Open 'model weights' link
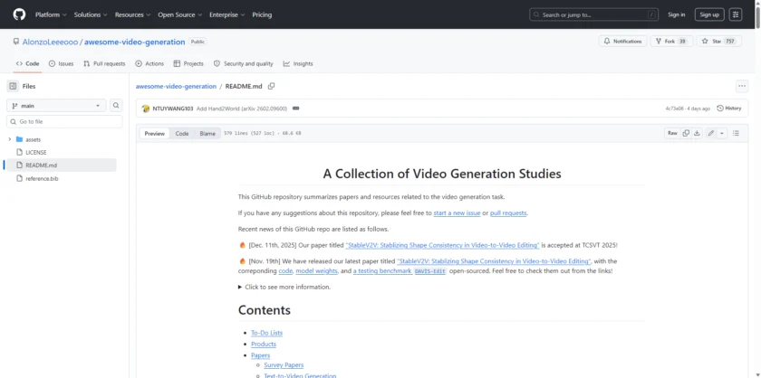 (316, 271)
